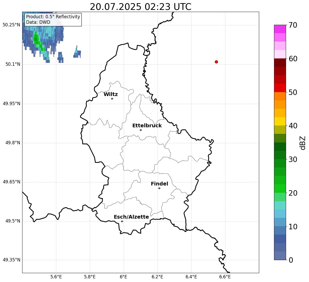
Task: Click the 49.65°N latitude label
Action: point(11,182)
